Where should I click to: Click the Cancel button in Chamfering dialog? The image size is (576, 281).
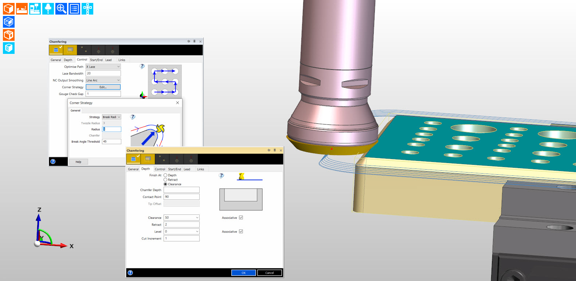click(269, 273)
